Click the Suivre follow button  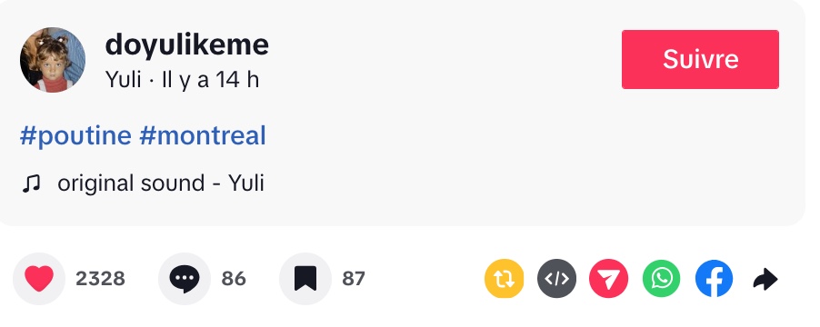click(700, 60)
